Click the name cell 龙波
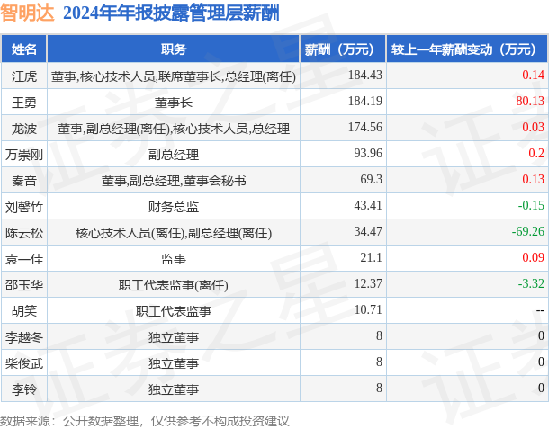 click(x=23, y=129)
